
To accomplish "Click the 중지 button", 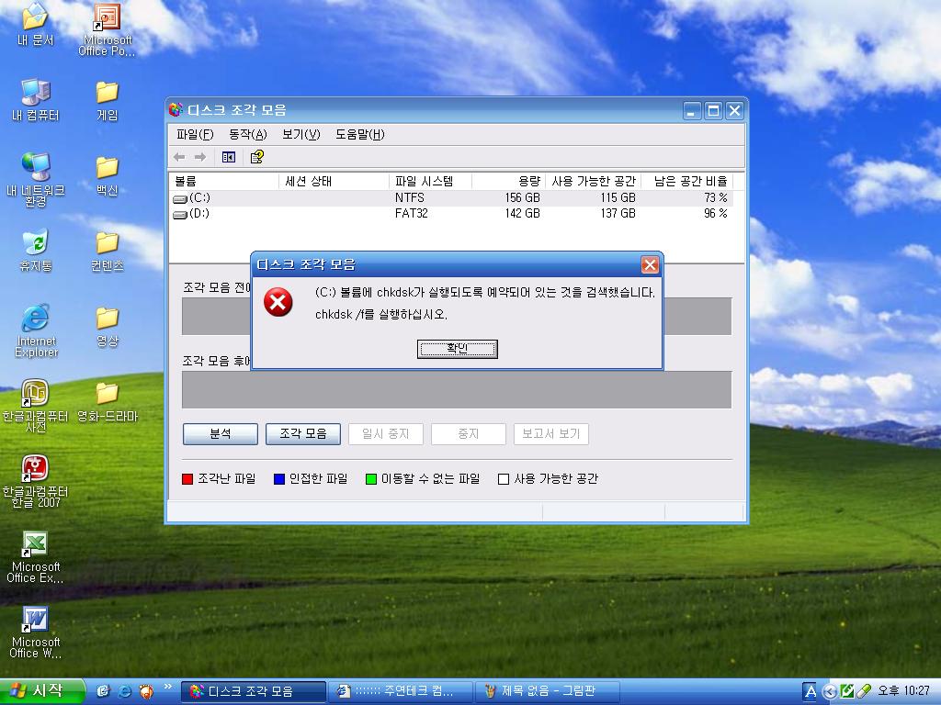I will 469,434.
